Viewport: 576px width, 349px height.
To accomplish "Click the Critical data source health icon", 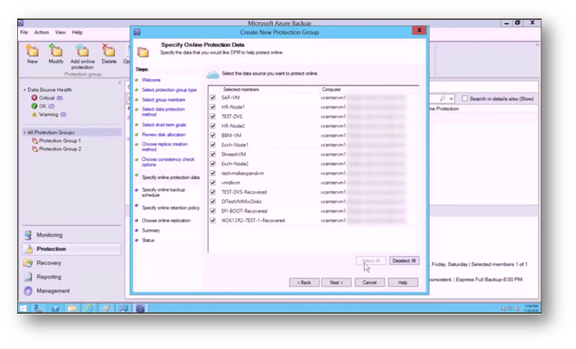I will pyautogui.click(x=35, y=98).
